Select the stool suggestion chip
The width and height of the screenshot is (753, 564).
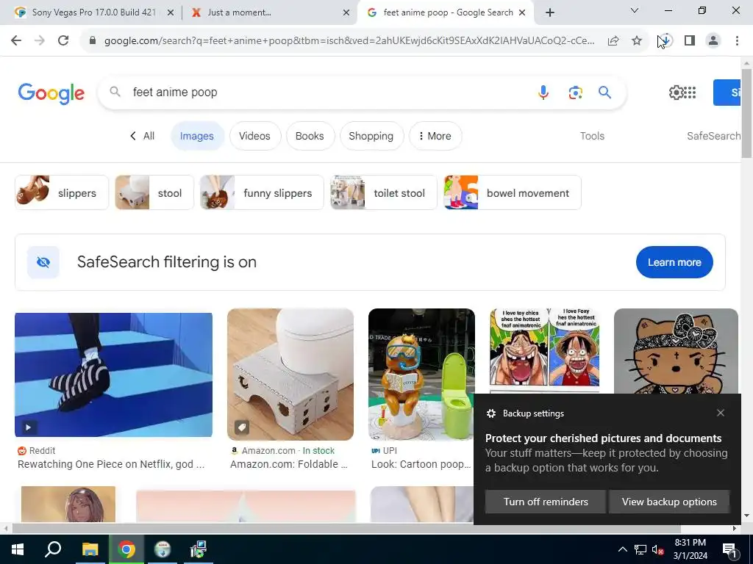[154, 193]
